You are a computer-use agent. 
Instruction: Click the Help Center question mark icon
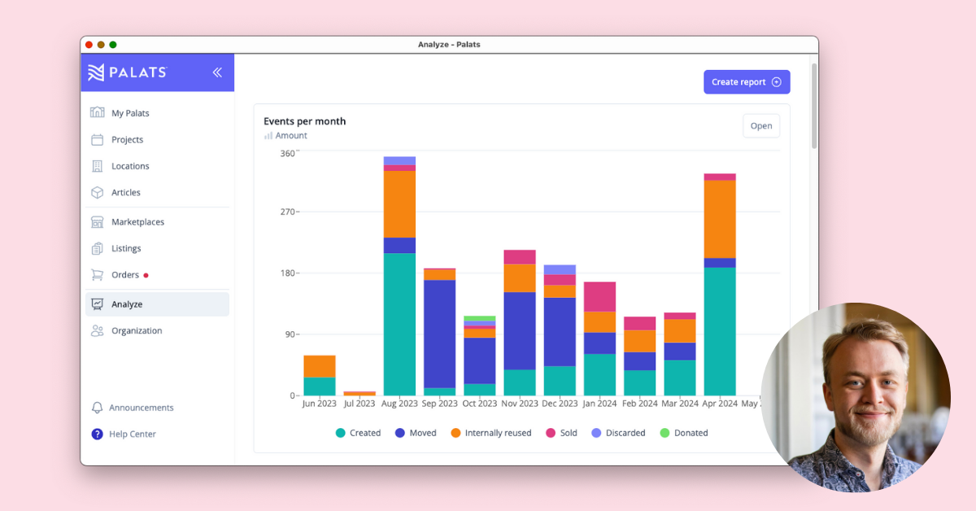pyautogui.click(x=98, y=435)
